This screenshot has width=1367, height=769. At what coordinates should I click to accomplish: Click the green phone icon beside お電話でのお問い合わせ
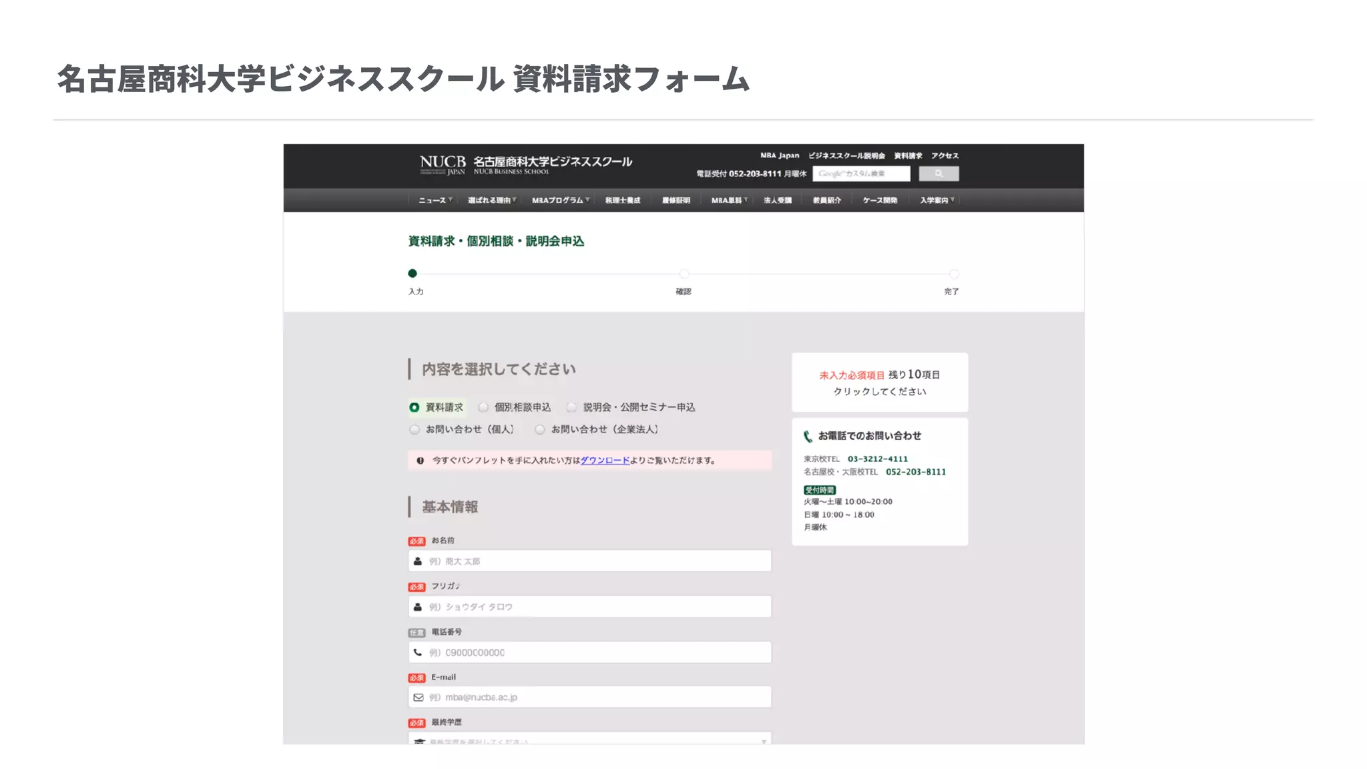(808, 437)
